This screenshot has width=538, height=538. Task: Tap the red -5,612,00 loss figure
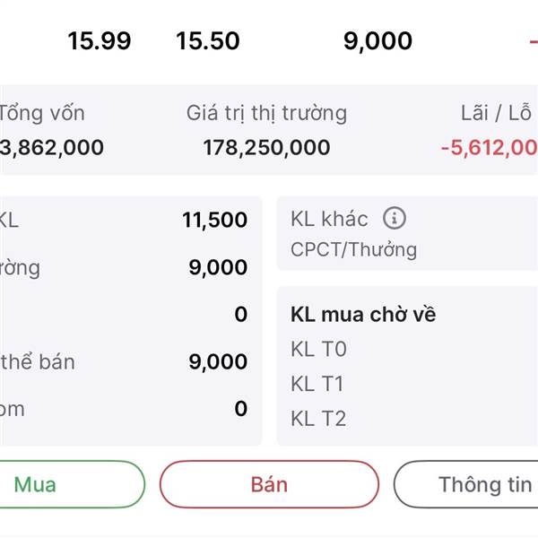coord(490,148)
